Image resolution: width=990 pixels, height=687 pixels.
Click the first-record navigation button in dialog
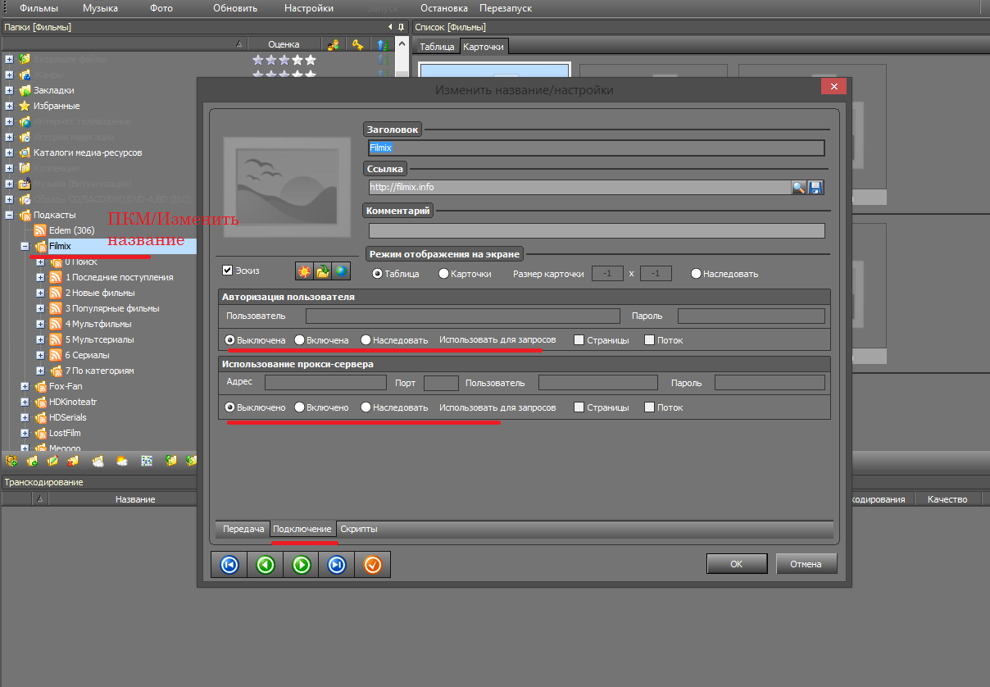point(229,565)
